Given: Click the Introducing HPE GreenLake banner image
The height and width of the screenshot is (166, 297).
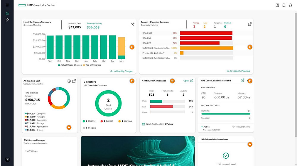Looking at the screenshot, I should coord(138,151).
